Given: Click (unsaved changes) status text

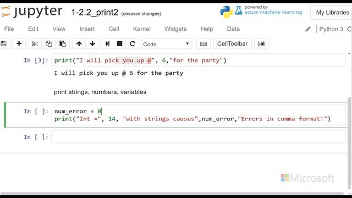Looking at the screenshot, I should tap(141, 14).
